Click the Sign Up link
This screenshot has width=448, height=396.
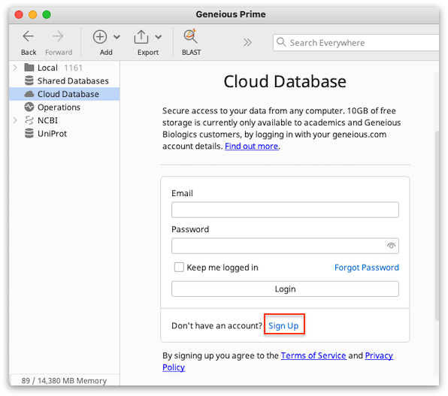point(283,325)
